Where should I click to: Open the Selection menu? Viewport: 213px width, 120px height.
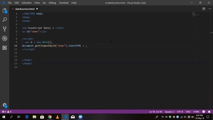[x=27, y=3]
